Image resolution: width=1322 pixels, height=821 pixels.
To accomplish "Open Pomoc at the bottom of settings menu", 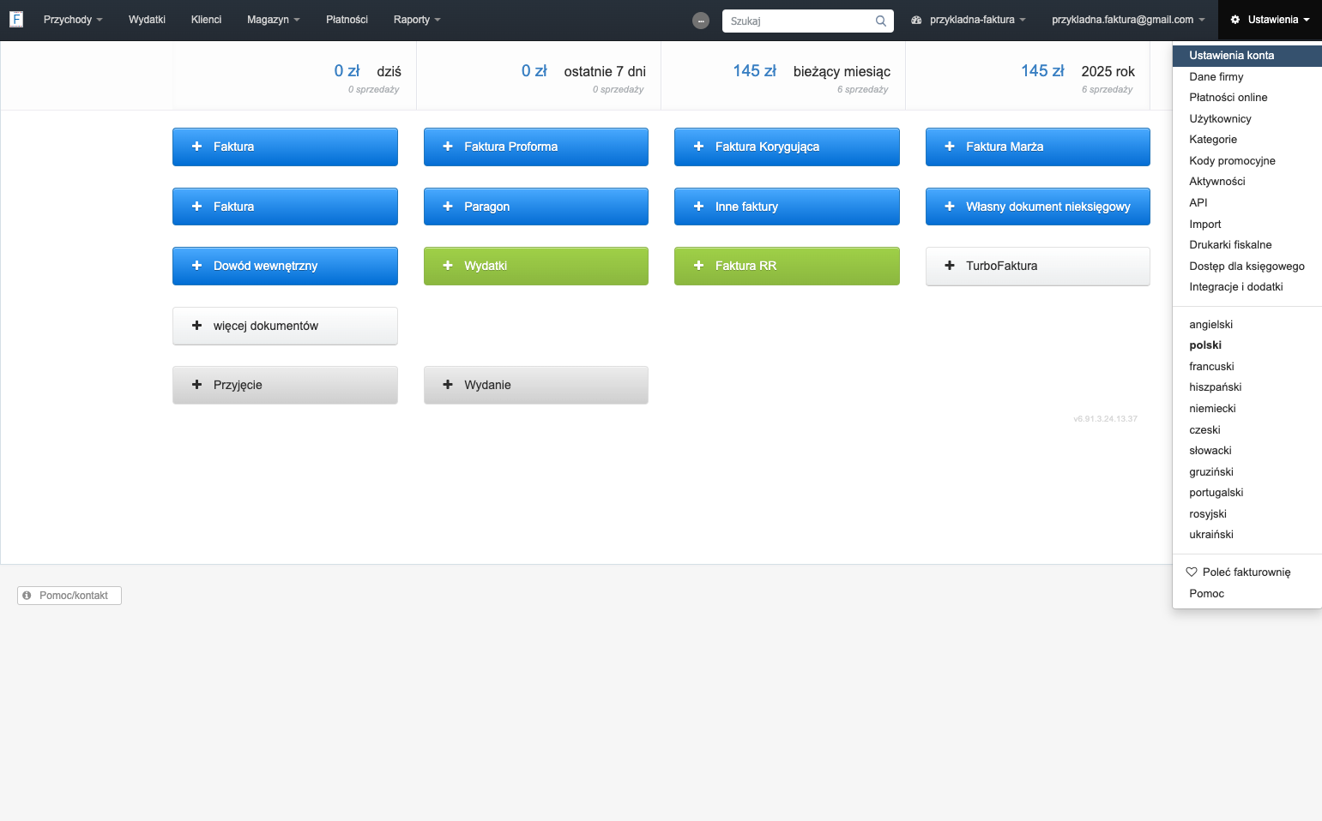I will click(1247, 594).
